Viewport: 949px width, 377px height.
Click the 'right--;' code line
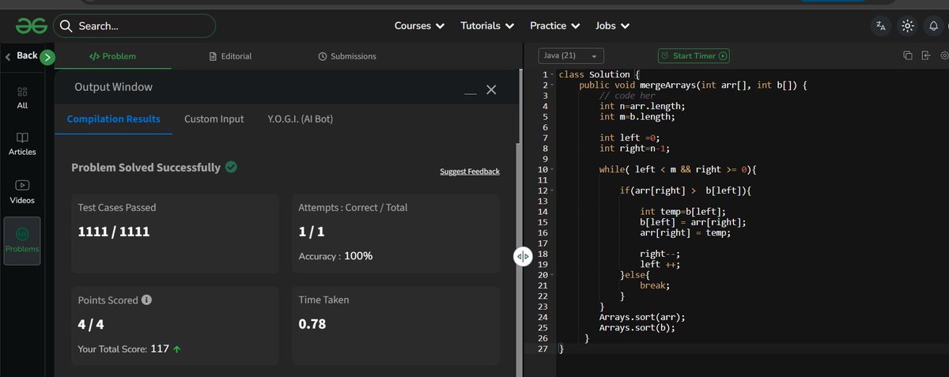[660, 254]
